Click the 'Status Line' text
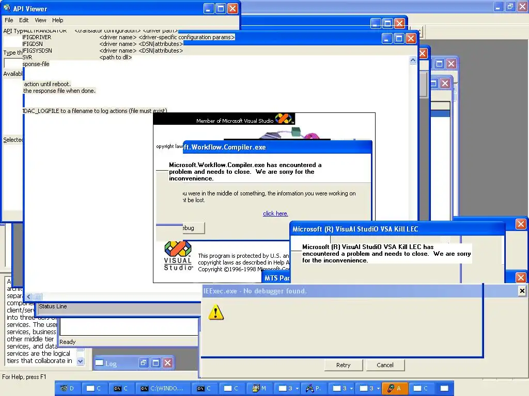This screenshot has height=396, width=529. click(53, 306)
